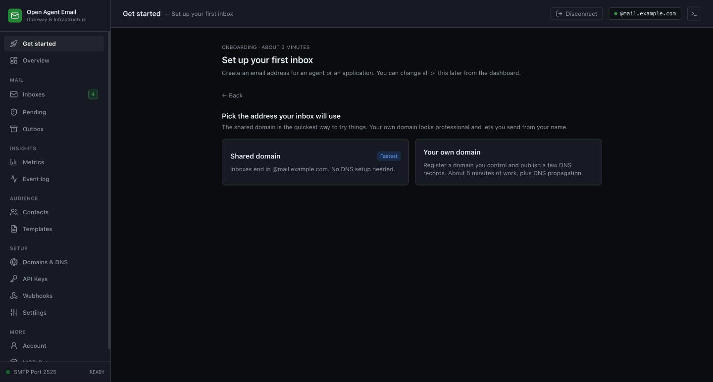This screenshot has height=382, width=713.
Task: Click the activity pulse icon beside Event log
Action: click(14, 179)
